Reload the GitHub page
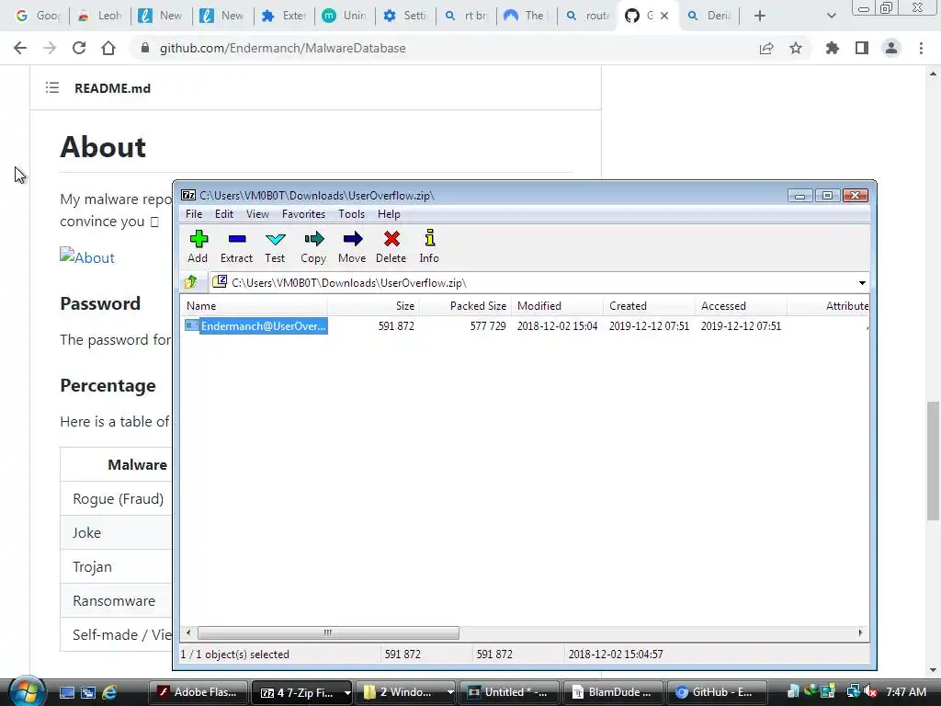 [x=79, y=48]
